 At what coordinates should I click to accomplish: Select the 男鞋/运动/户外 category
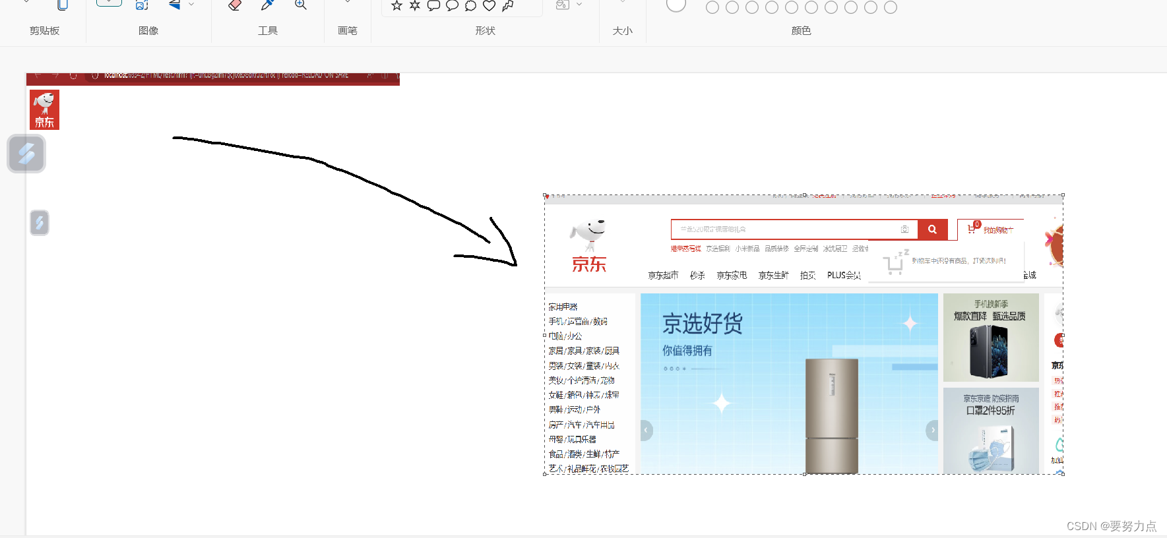(574, 409)
